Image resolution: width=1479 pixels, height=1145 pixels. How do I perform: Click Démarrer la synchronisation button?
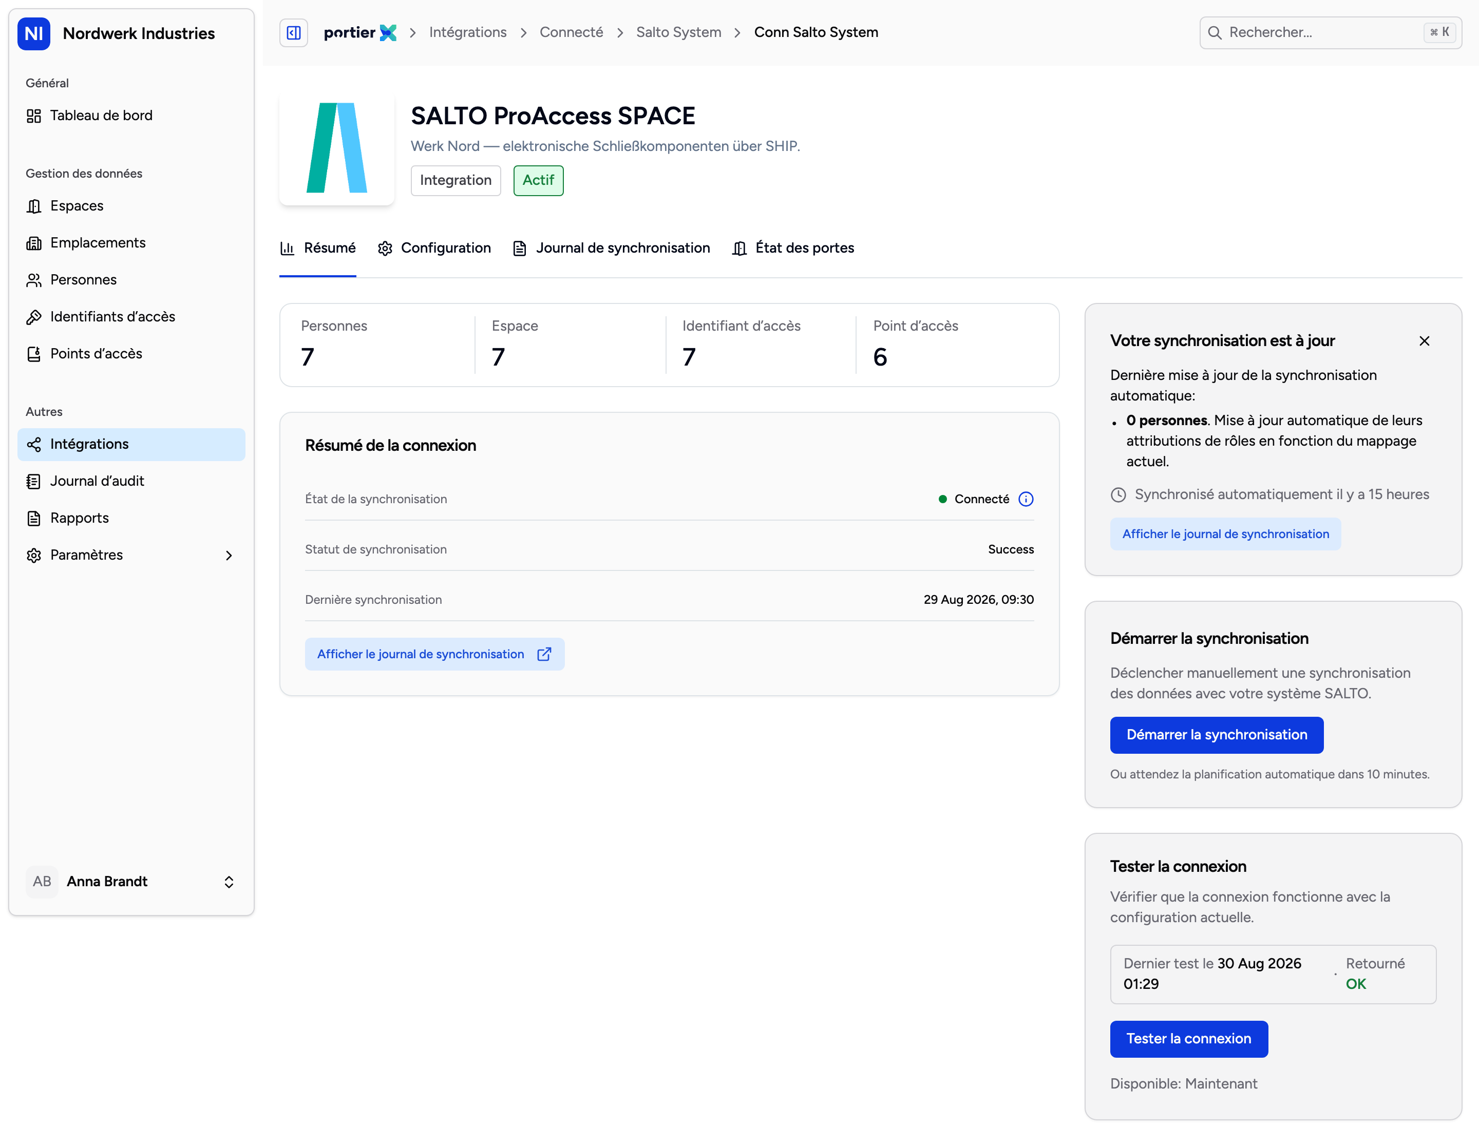point(1216,735)
